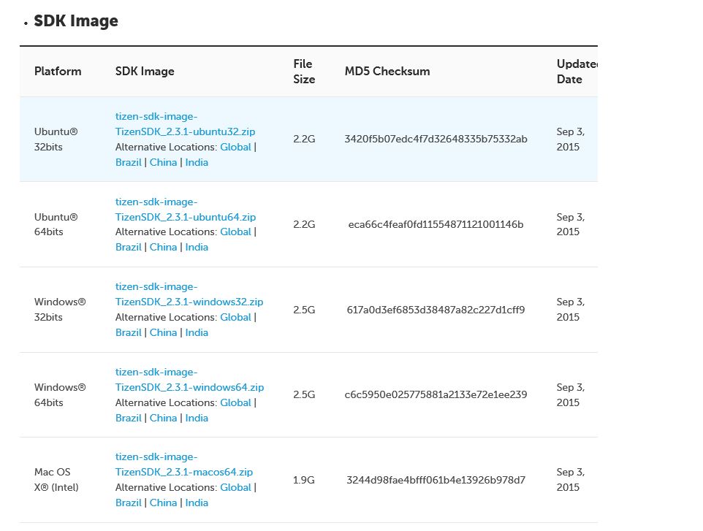Screen dimensions: 703x531
Task: Click the MD5 Checksum column header
Action: point(387,72)
